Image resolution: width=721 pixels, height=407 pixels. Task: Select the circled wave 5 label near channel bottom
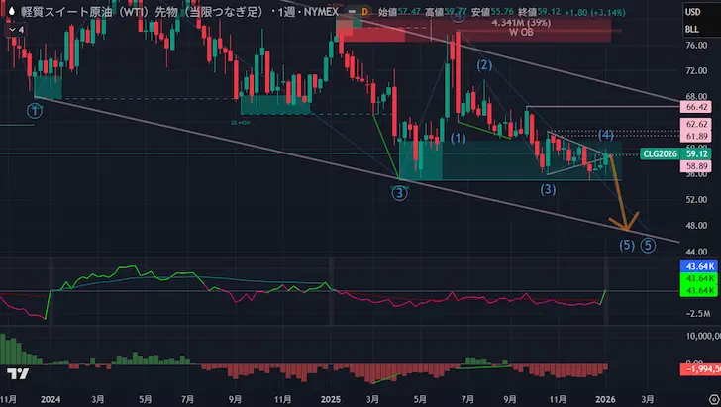tap(648, 245)
